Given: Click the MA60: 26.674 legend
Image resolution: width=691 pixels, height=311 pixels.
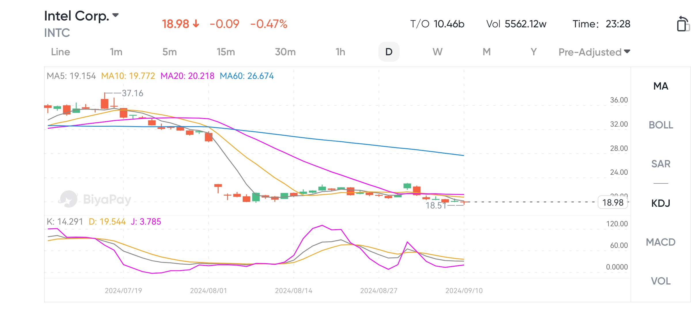Looking at the screenshot, I should [247, 76].
